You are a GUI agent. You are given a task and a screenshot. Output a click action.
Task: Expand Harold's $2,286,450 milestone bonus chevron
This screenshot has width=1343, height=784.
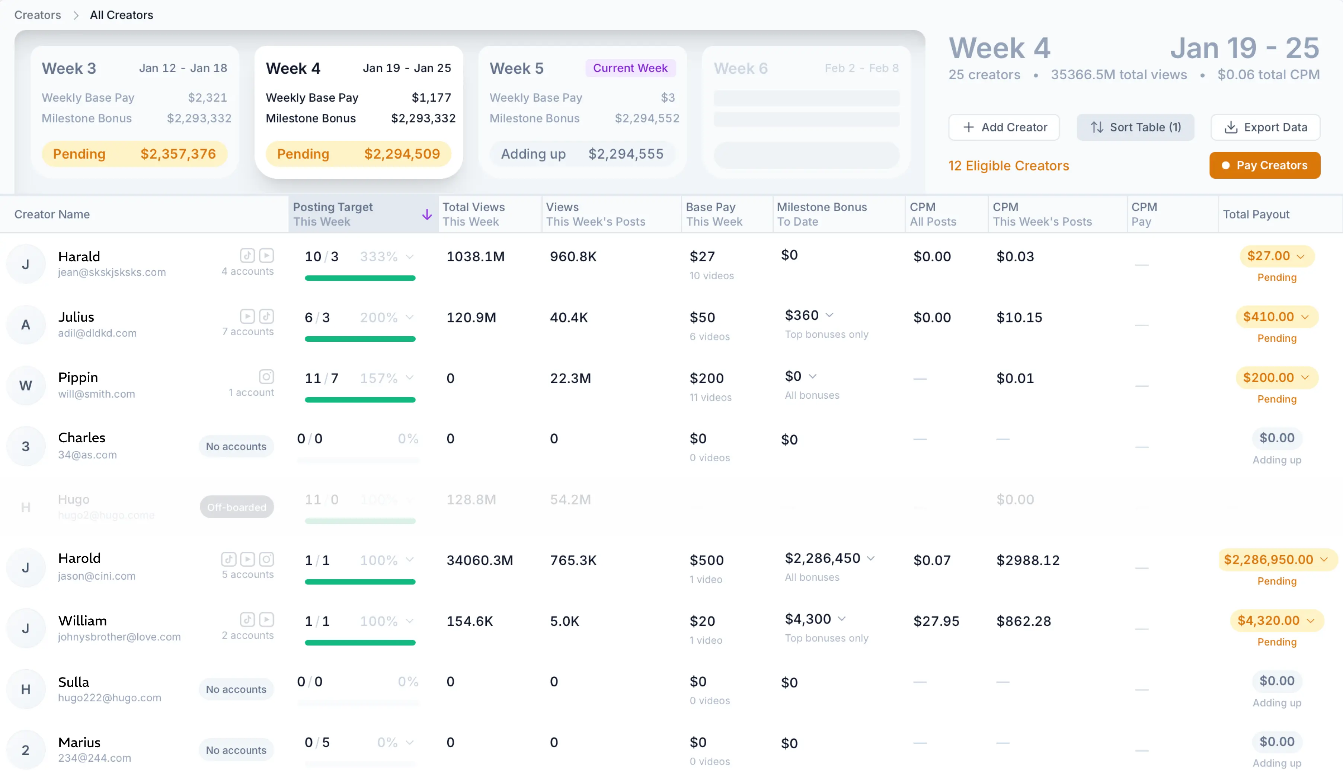(871, 558)
